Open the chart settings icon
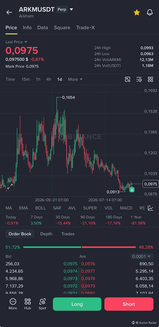 [x=139, y=79]
